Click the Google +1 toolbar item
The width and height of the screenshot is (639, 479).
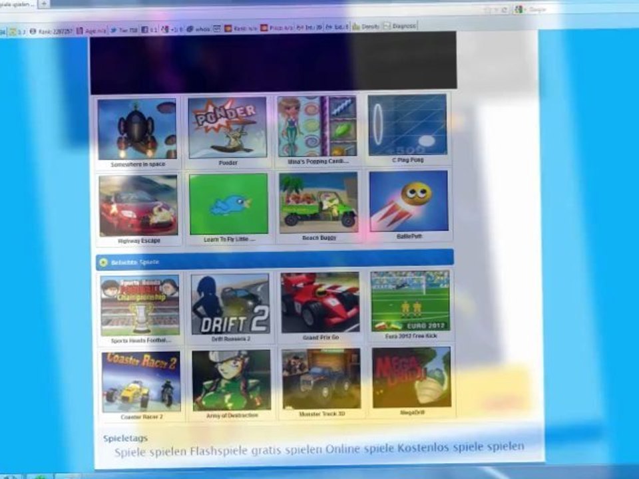172,29
